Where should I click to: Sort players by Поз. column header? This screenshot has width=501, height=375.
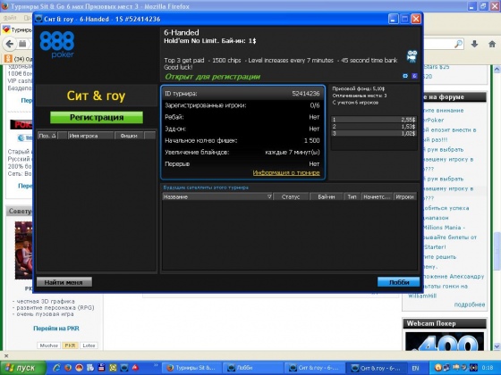coord(47,136)
